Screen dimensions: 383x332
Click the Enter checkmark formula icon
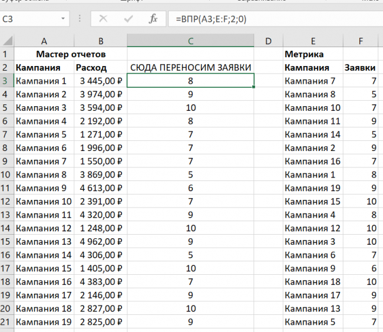click(x=128, y=19)
